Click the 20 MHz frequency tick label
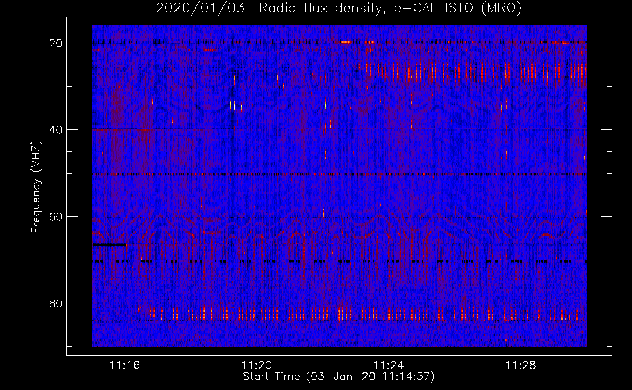 (x=56, y=43)
